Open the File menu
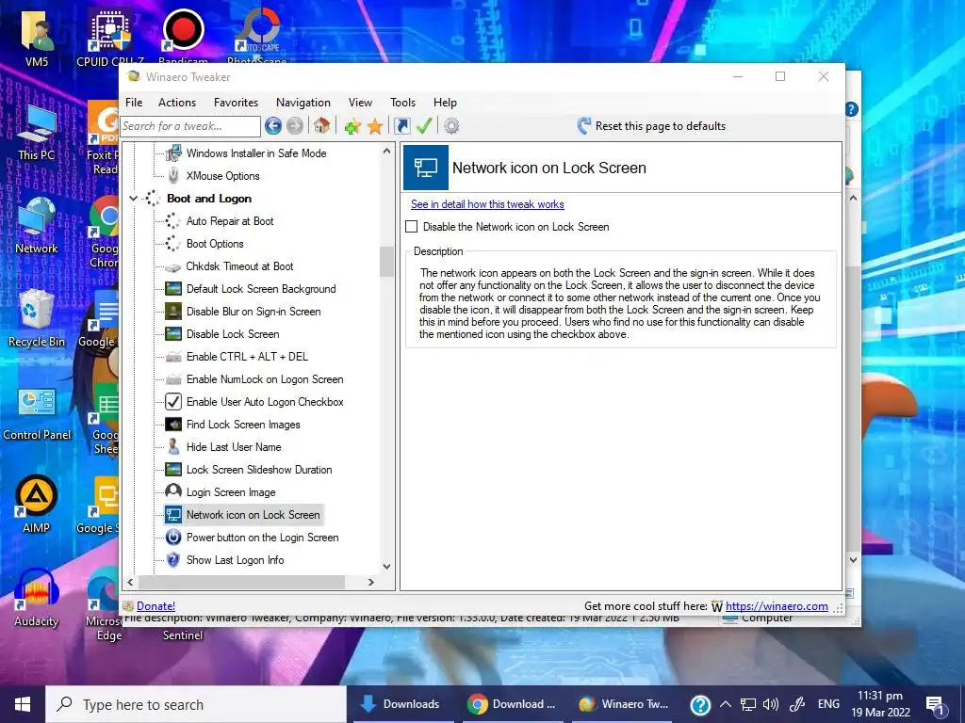 pyautogui.click(x=134, y=103)
